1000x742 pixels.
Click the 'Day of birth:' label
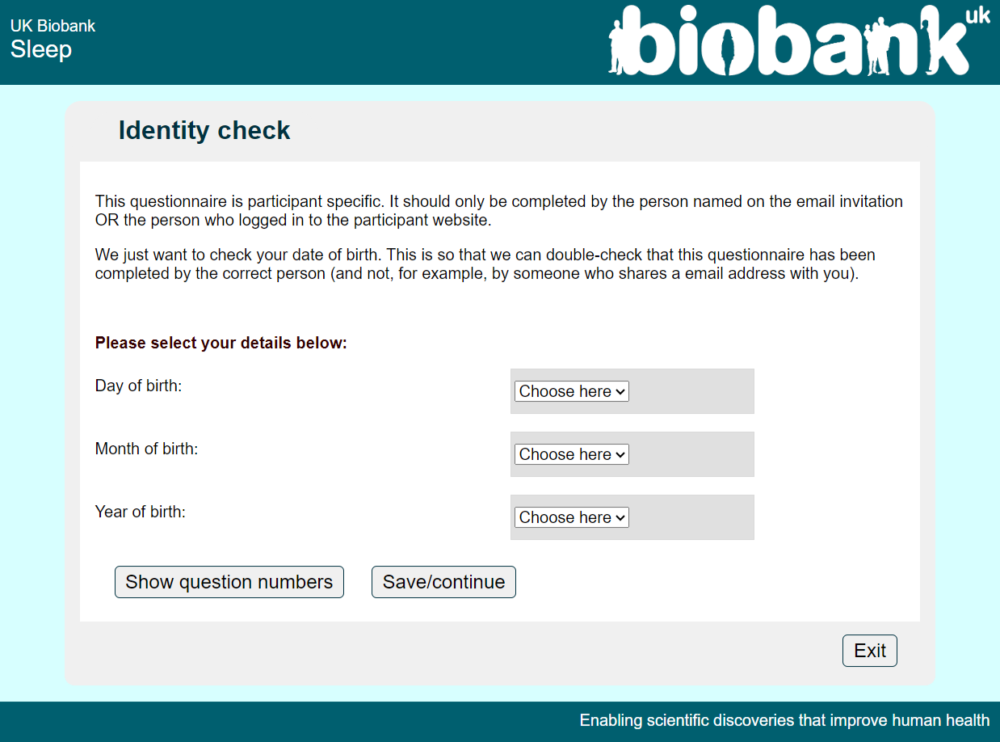138,386
